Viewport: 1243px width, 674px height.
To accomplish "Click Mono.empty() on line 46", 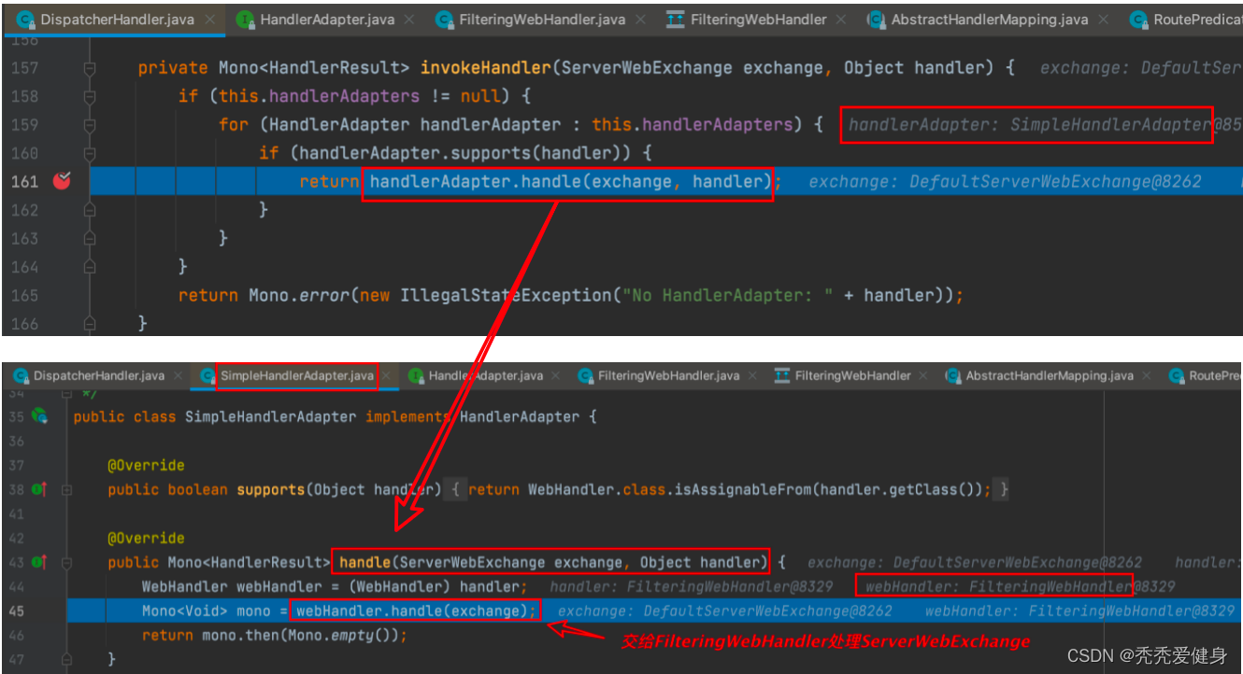I will (x=343, y=635).
